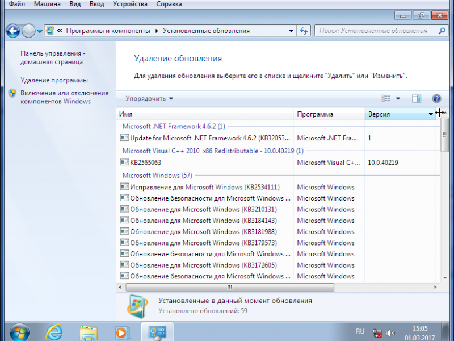Click the breadcrumb chevrons before Программы и компоненты

point(60,31)
